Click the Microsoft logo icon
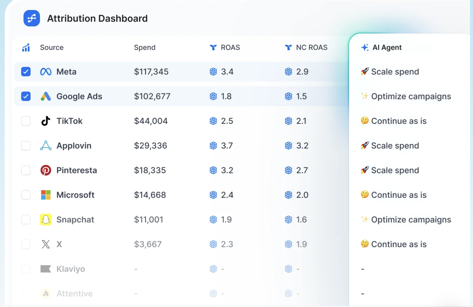The width and height of the screenshot is (473, 307). click(46, 195)
